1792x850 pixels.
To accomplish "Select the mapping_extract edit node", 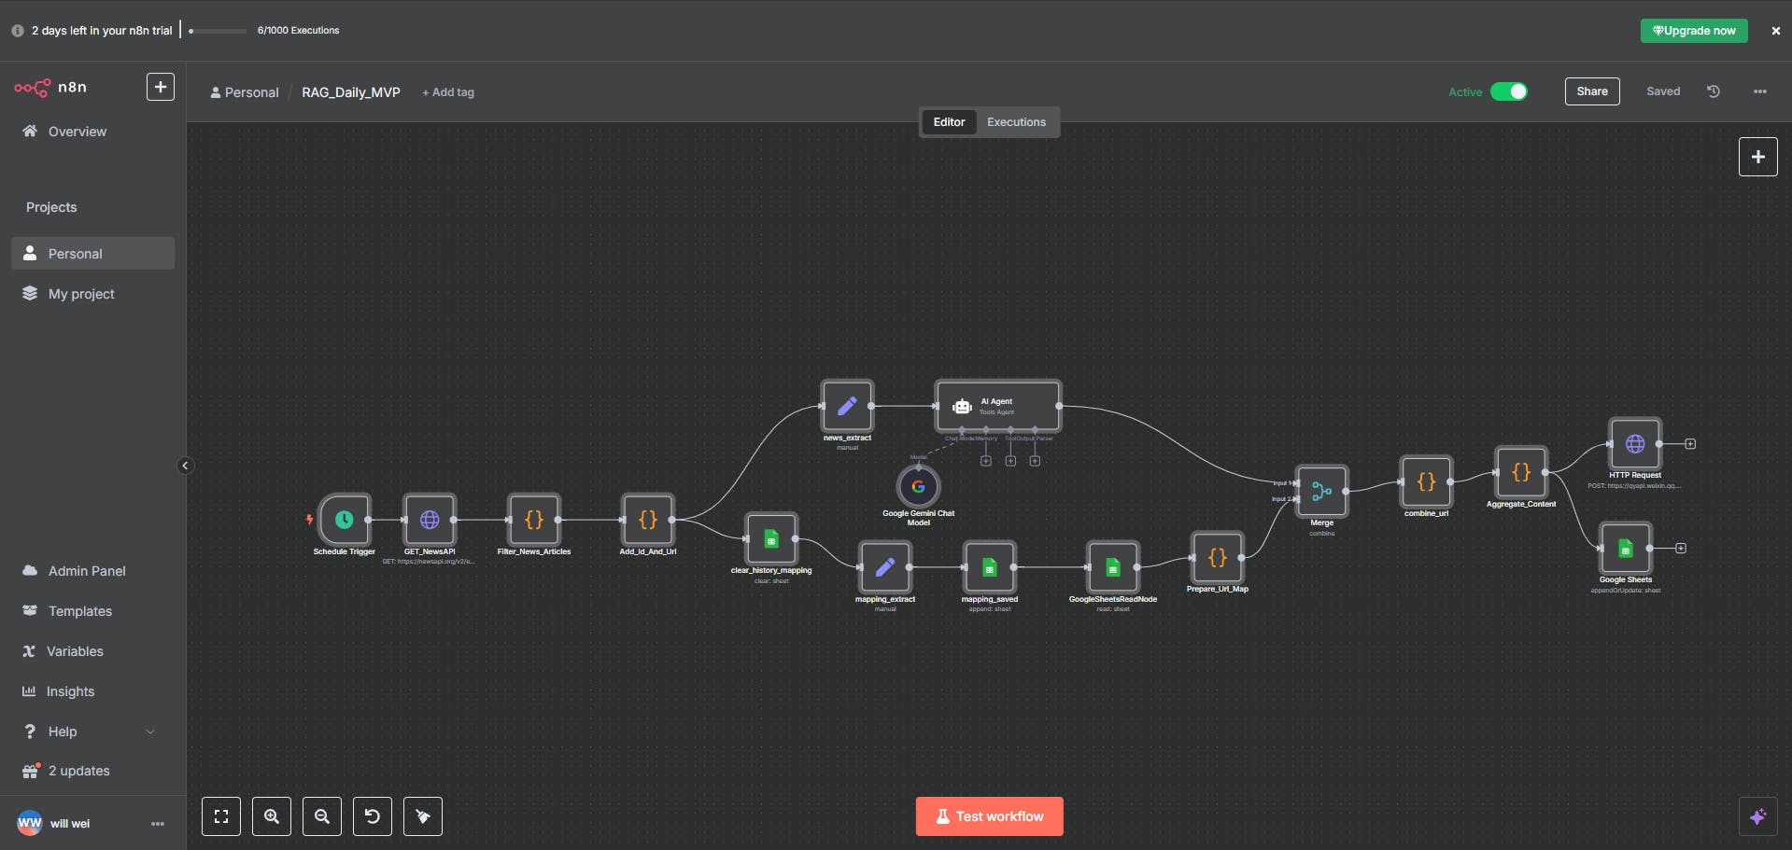I will click(885, 567).
